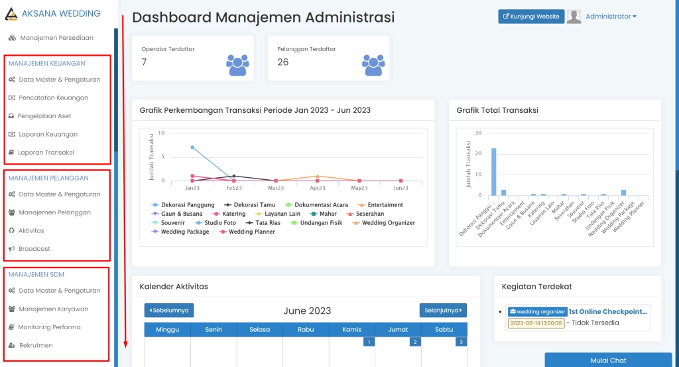Click the Administrator avatar picture
Screen dimensions: 679x367
point(574,17)
